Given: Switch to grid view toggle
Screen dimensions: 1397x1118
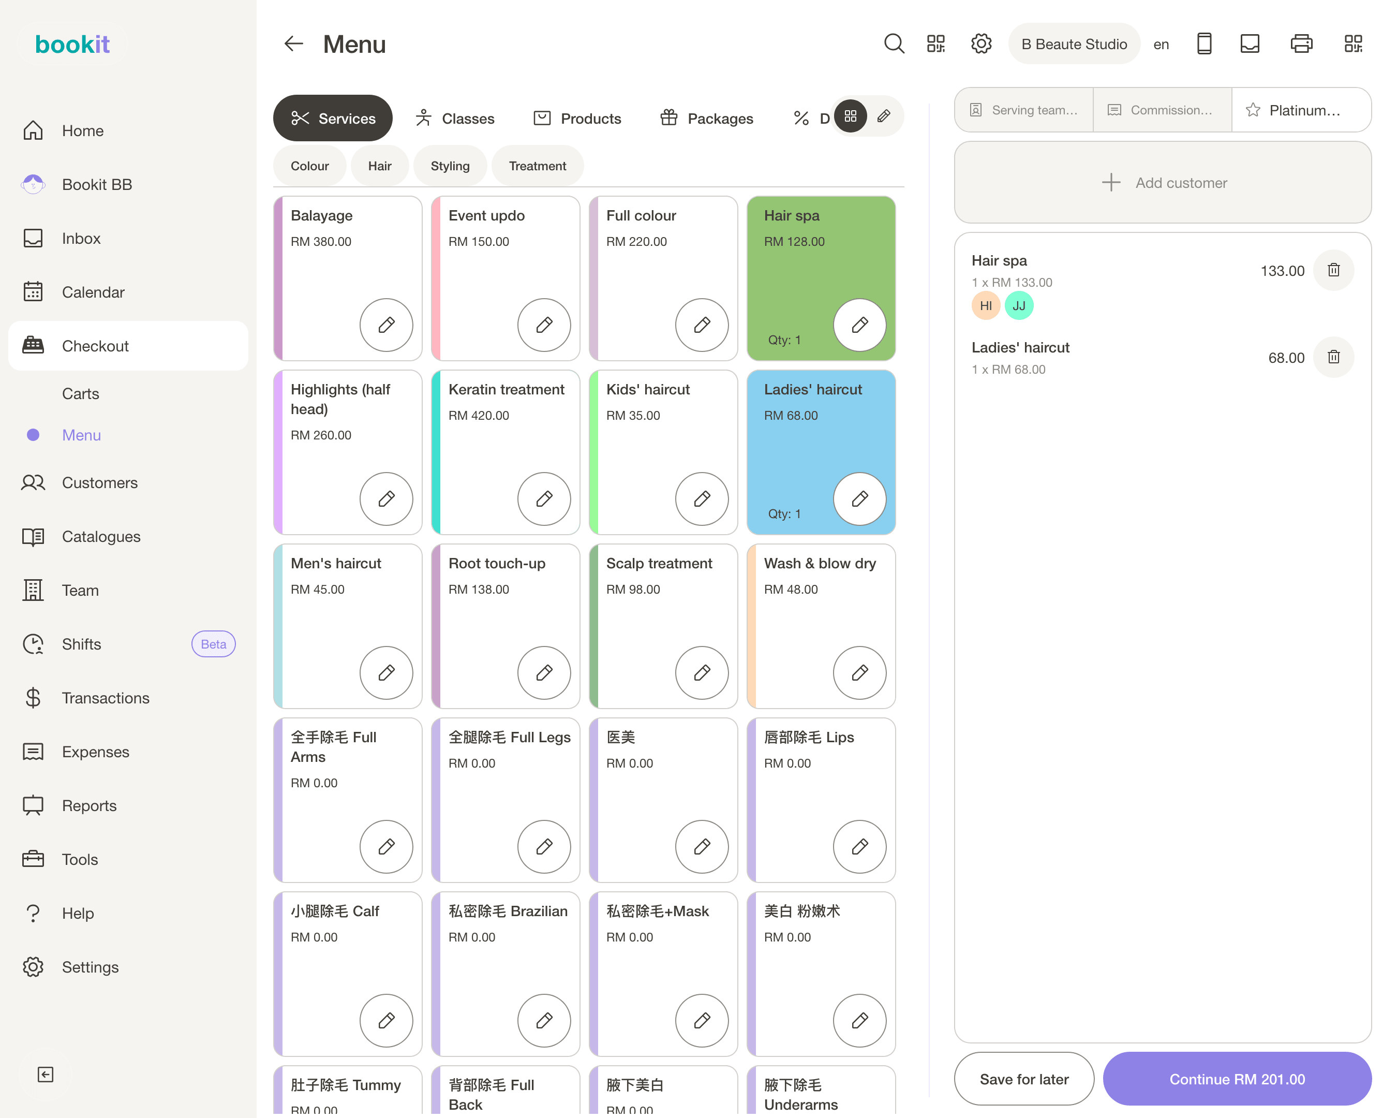Looking at the screenshot, I should click(x=850, y=116).
